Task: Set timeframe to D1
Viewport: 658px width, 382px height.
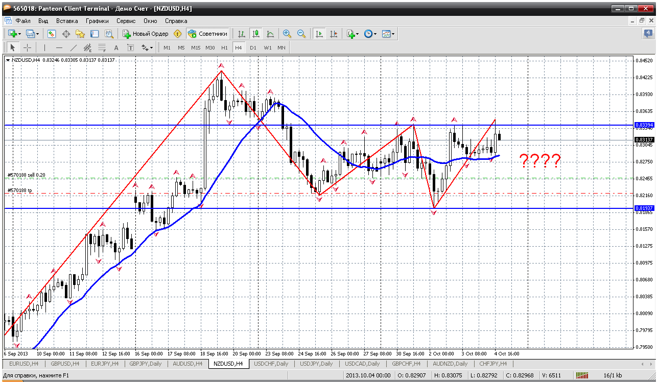Action: point(253,47)
